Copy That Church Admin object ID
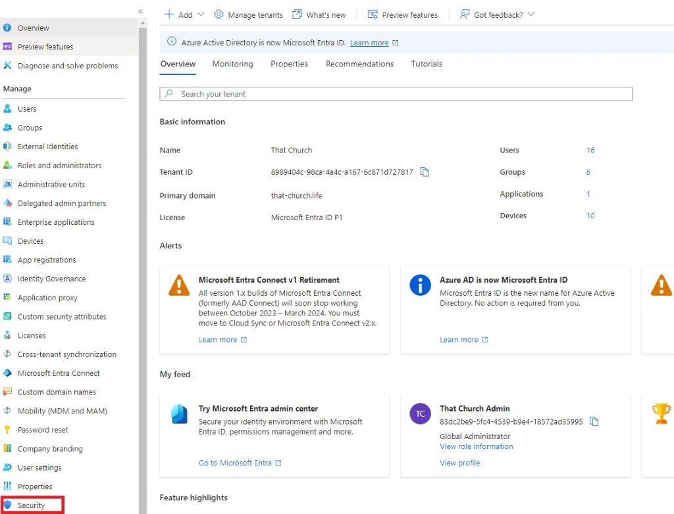The width and height of the screenshot is (674, 514). 594,422
